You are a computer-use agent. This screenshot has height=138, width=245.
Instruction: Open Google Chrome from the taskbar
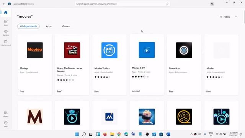pyautogui.click(x=119, y=134)
